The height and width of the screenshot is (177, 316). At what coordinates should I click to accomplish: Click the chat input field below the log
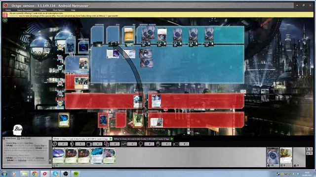tap(27, 166)
